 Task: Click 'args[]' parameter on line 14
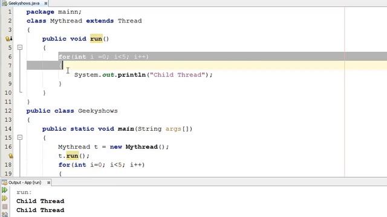click(177, 128)
